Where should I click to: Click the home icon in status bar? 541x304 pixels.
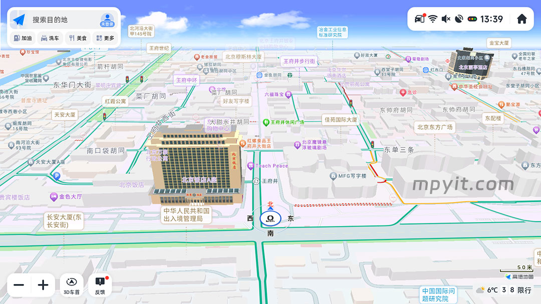pyautogui.click(x=521, y=19)
